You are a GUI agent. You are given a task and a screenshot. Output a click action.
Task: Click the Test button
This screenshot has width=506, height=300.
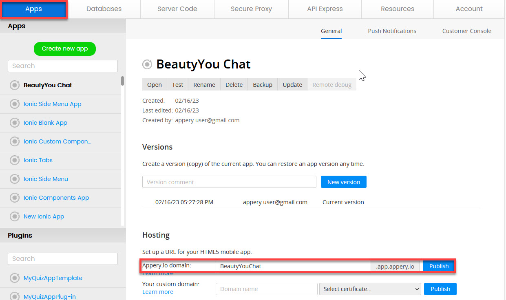[178, 85]
